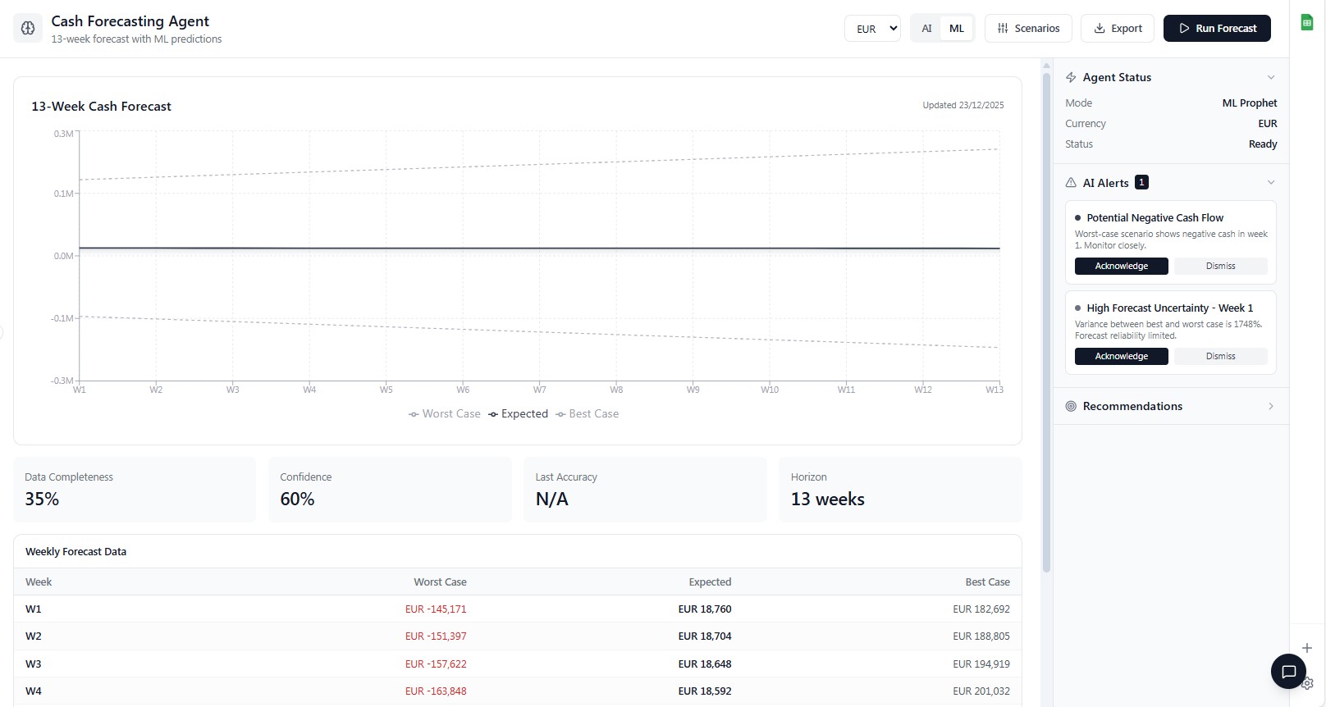
Task: Click the Expected column header
Action: tap(710, 582)
